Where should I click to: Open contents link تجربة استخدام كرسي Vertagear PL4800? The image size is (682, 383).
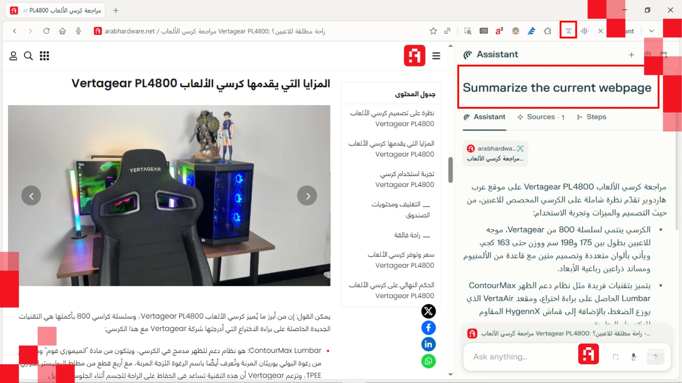[405, 179]
